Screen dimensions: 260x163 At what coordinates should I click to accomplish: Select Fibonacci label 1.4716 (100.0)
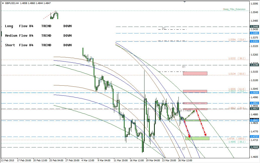236,139
